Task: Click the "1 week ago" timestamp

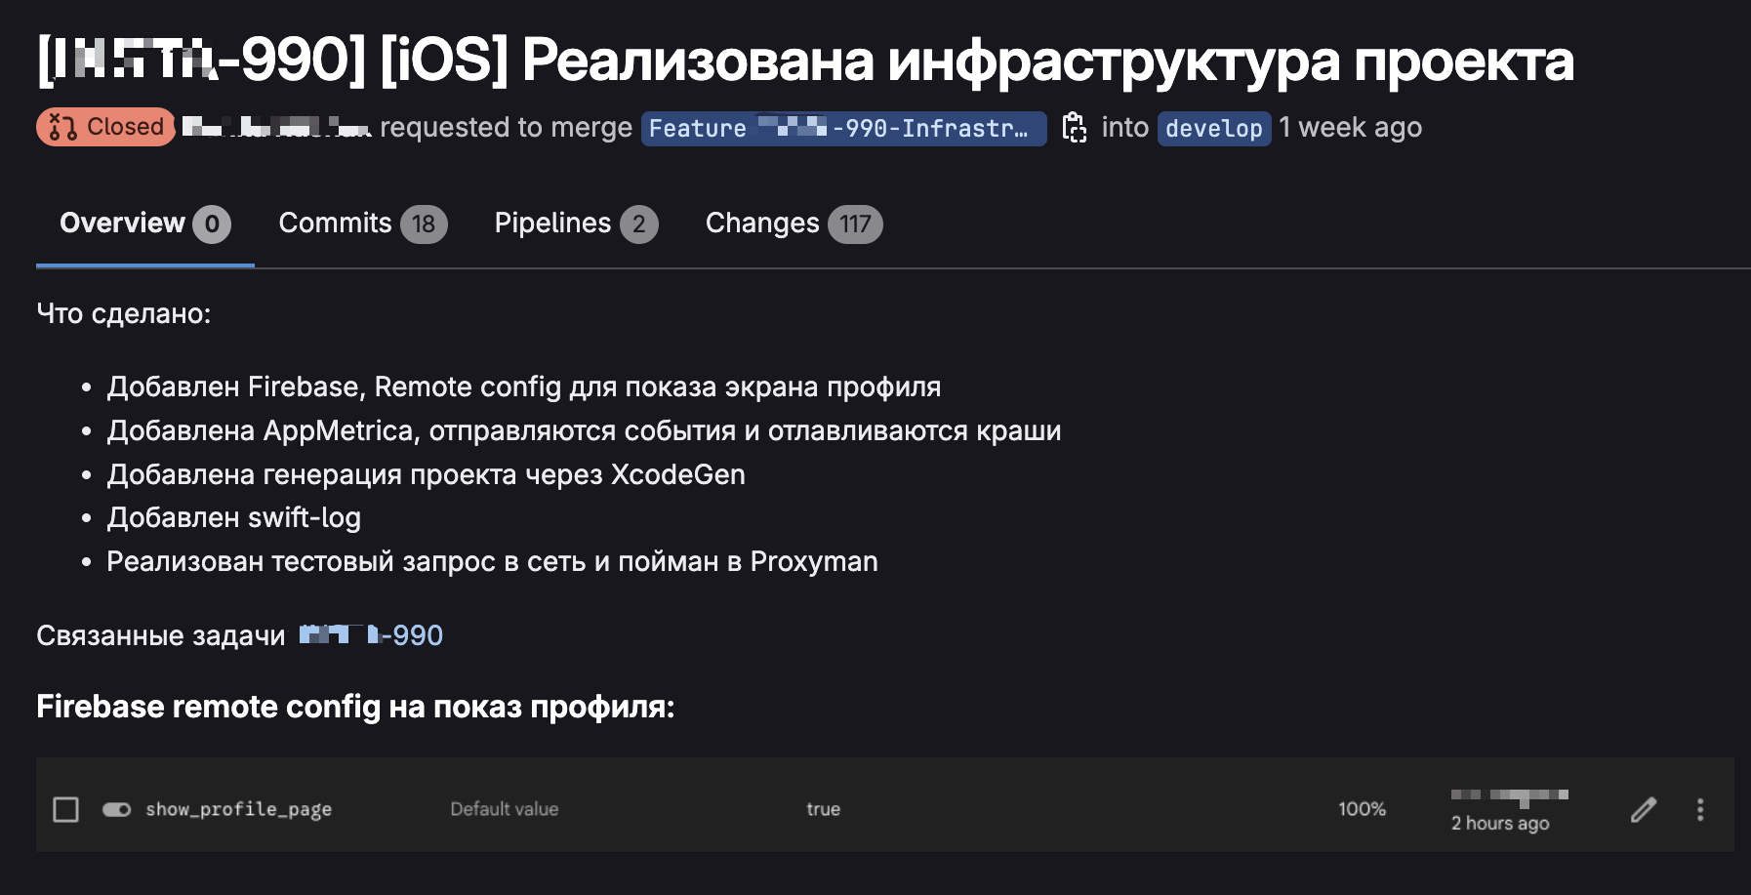Action: 1350,128
